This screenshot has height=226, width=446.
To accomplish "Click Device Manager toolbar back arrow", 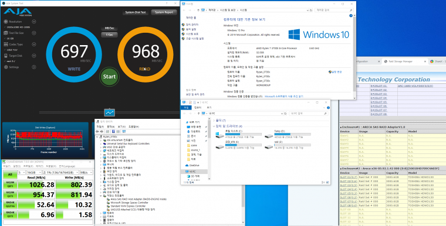I will click(97, 132).
